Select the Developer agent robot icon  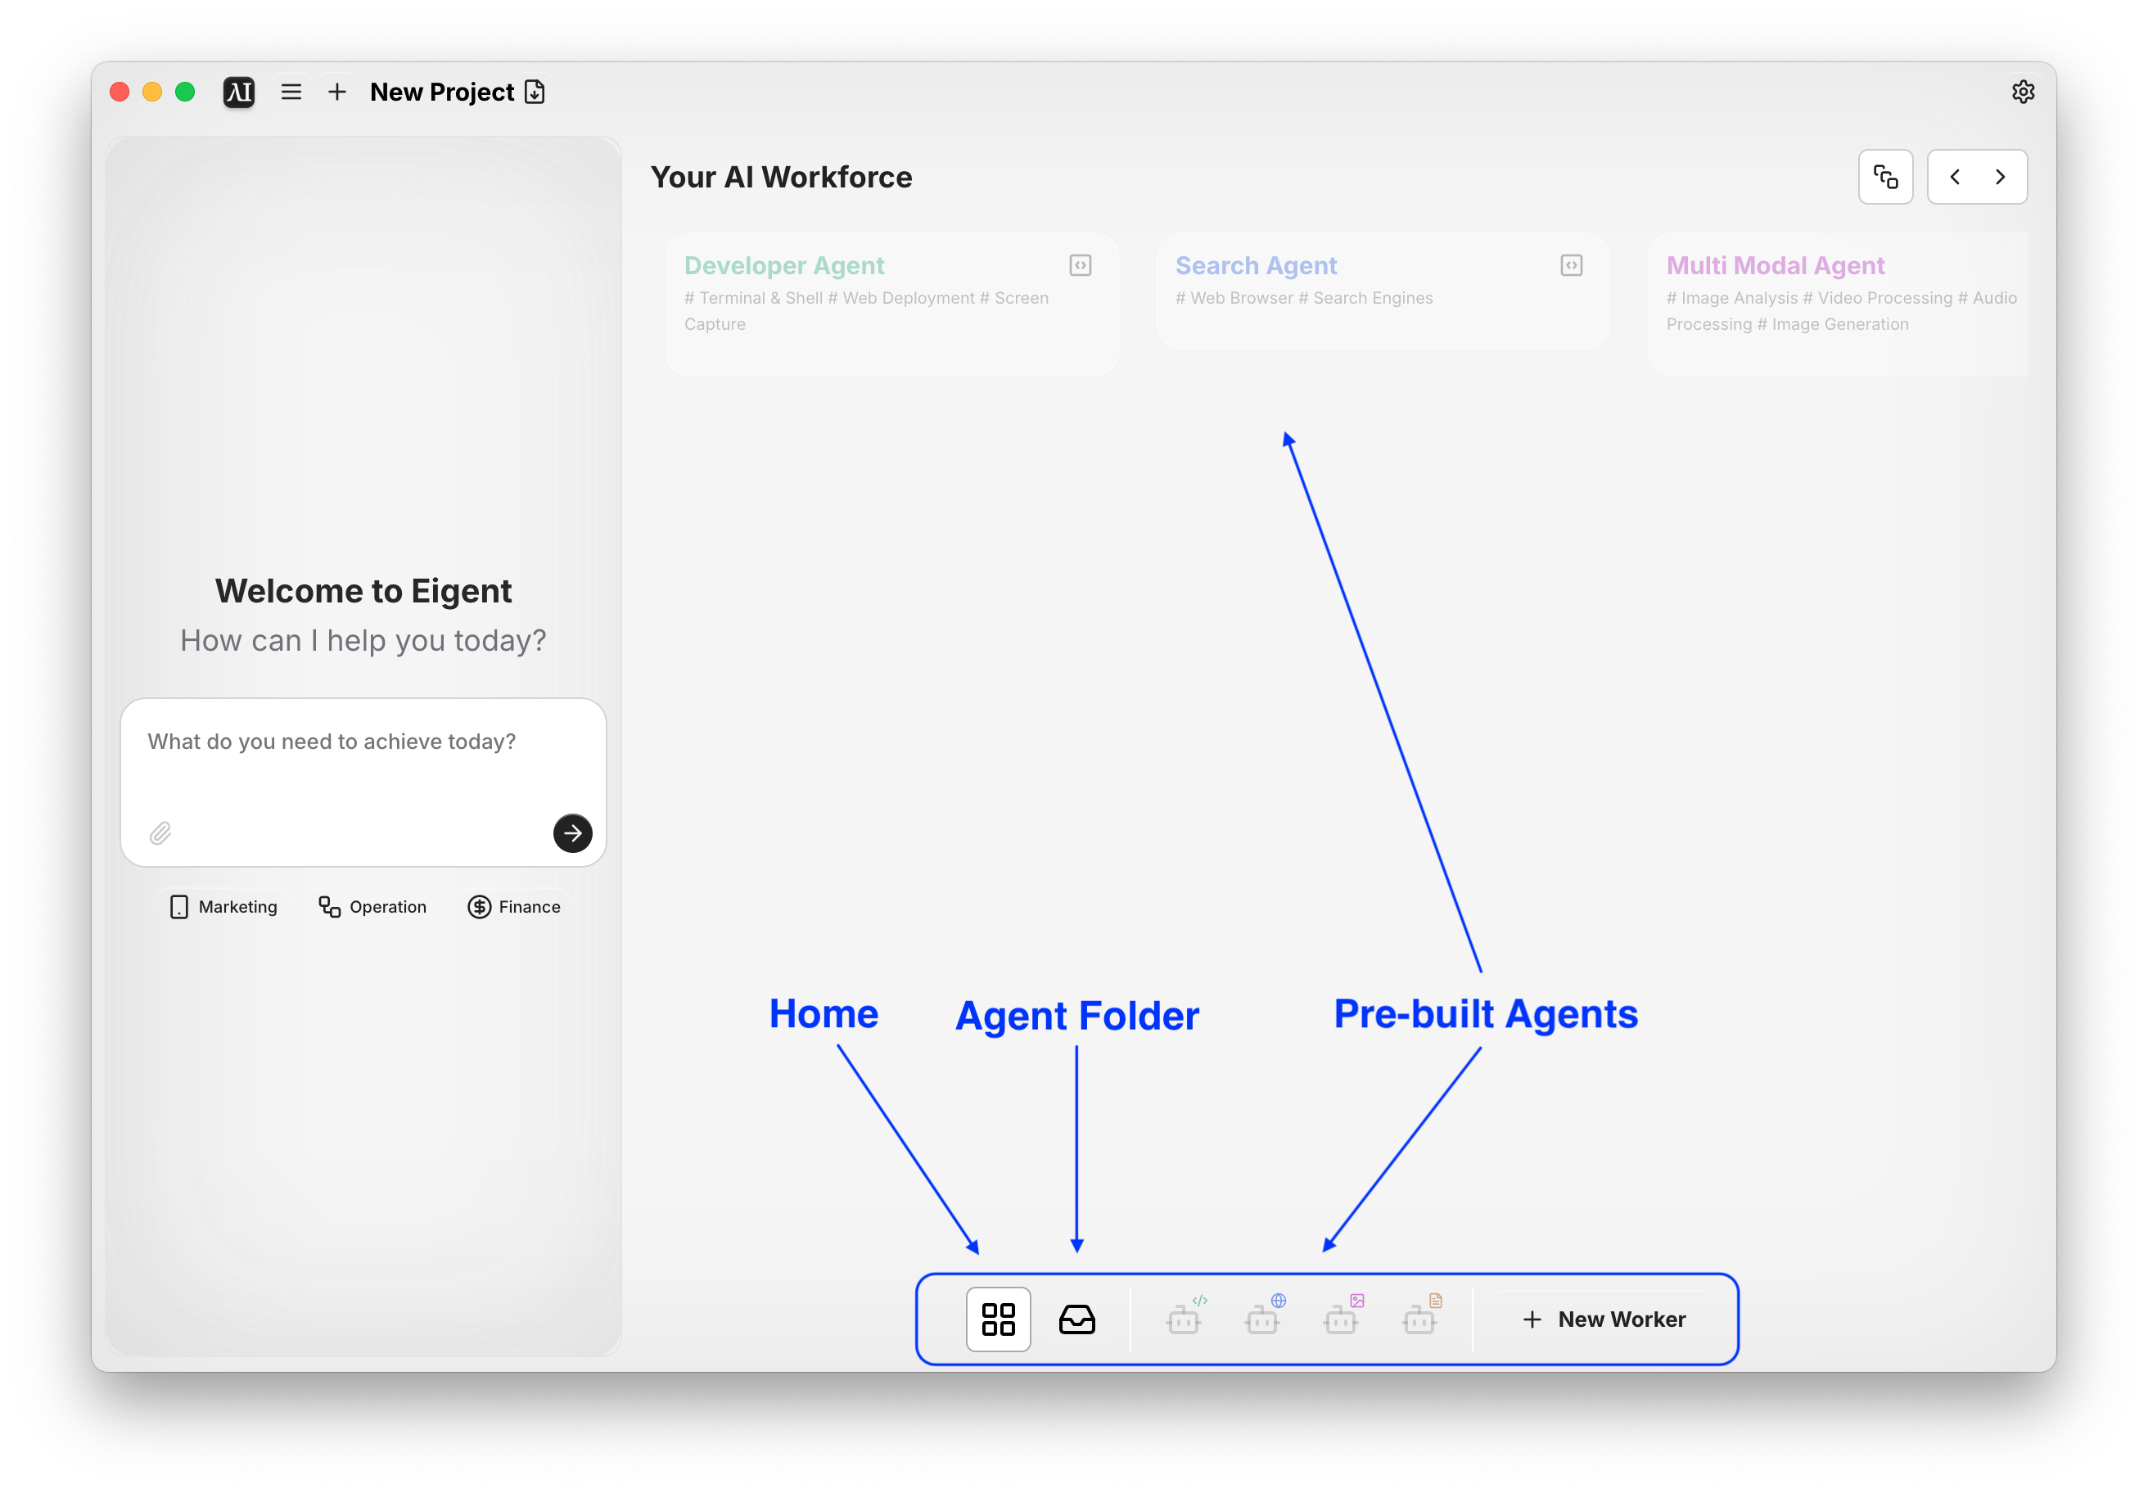[1185, 1319]
